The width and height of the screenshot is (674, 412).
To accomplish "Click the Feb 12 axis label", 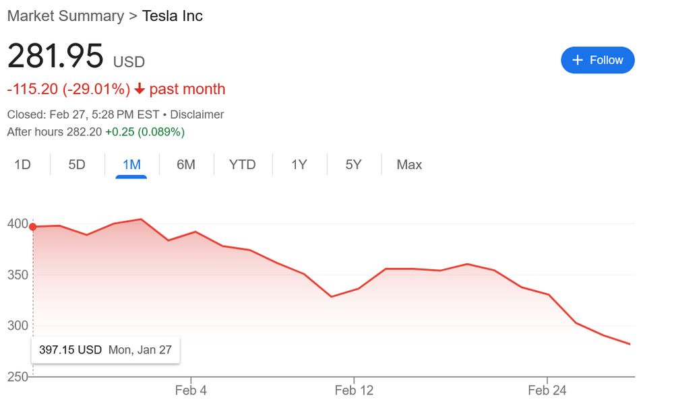I will pyautogui.click(x=354, y=390).
